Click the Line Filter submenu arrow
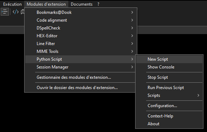 tap(132, 44)
